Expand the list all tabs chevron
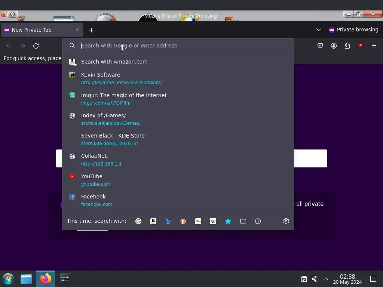 point(319,30)
